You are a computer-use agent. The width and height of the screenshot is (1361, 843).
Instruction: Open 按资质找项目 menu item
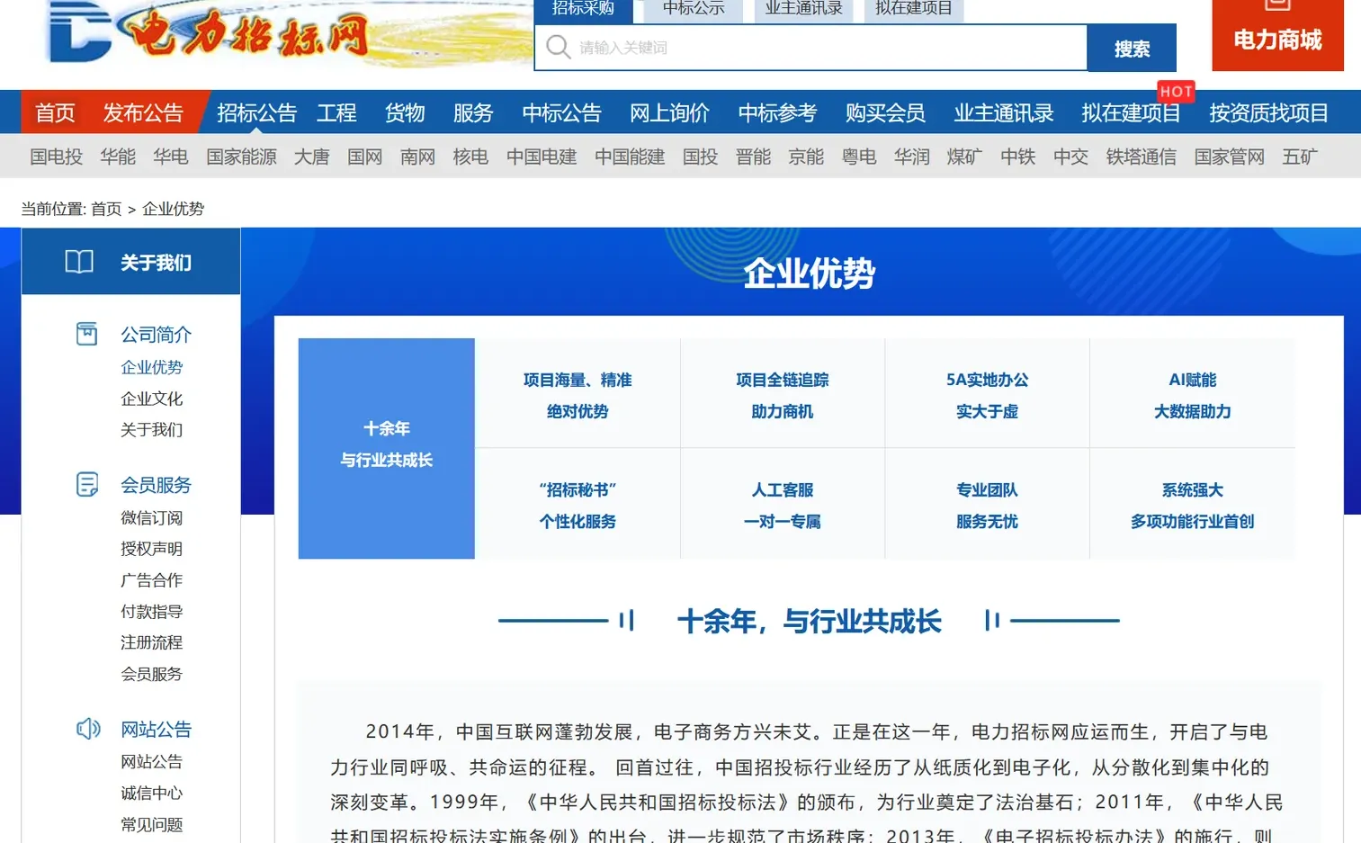point(1268,112)
